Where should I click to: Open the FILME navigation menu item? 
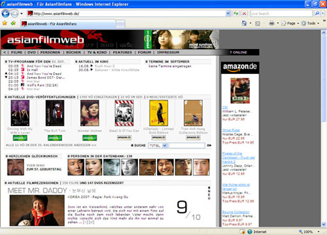16,52
